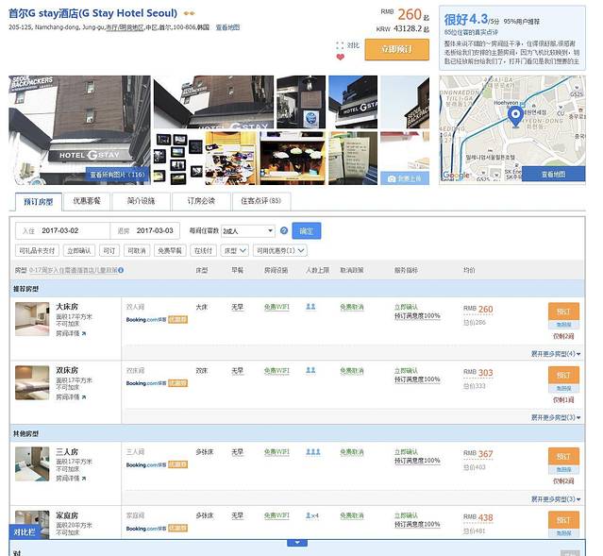Toggle the 立即确认 filter
This screenshot has width=603, height=556.
coord(79,250)
